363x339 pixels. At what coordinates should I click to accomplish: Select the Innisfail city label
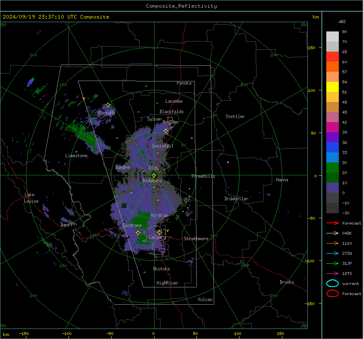pos(163,146)
